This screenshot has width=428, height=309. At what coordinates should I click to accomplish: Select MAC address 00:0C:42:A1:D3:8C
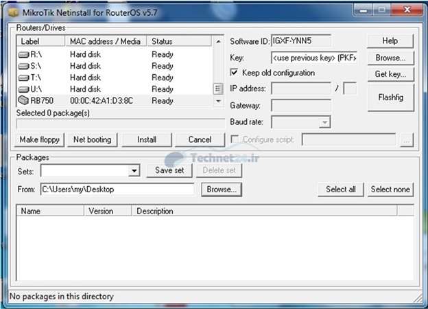pos(102,101)
